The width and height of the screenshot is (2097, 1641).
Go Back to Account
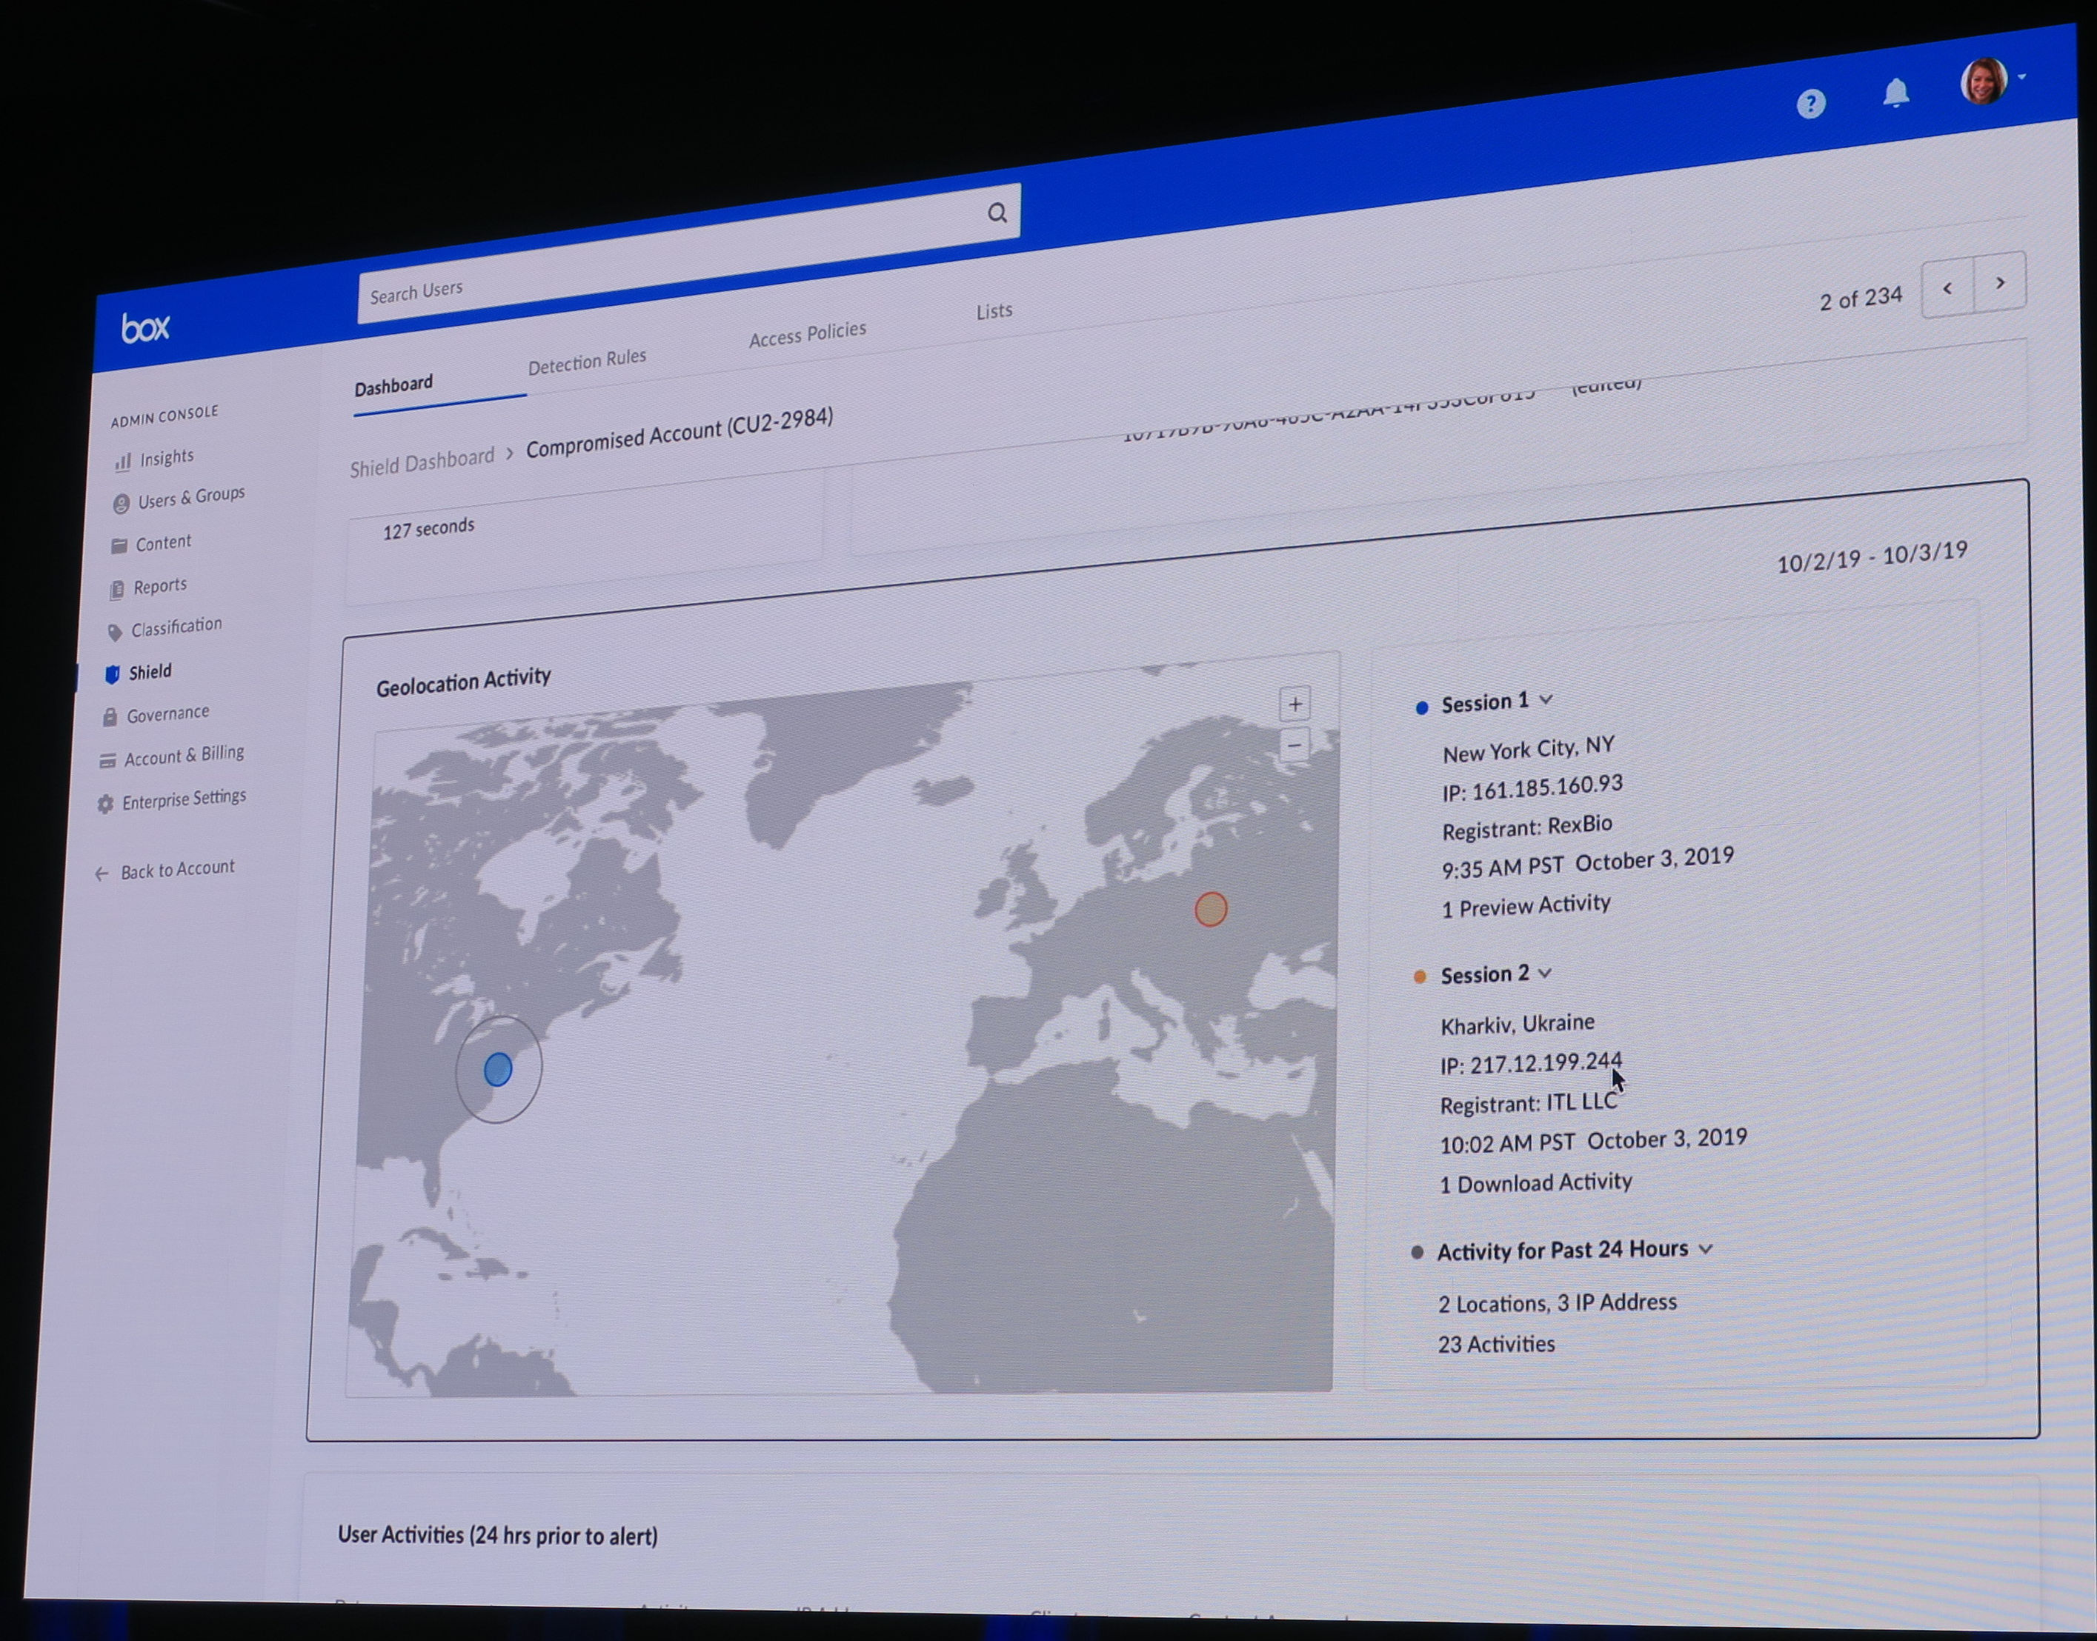(x=178, y=870)
